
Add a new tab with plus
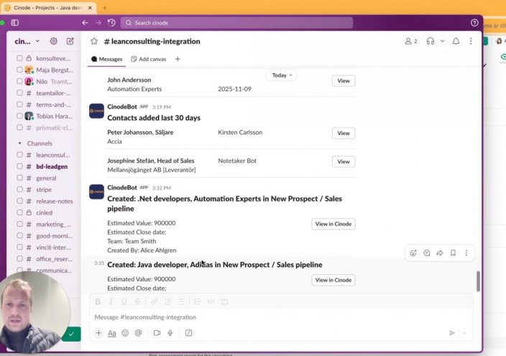pyautogui.click(x=178, y=59)
